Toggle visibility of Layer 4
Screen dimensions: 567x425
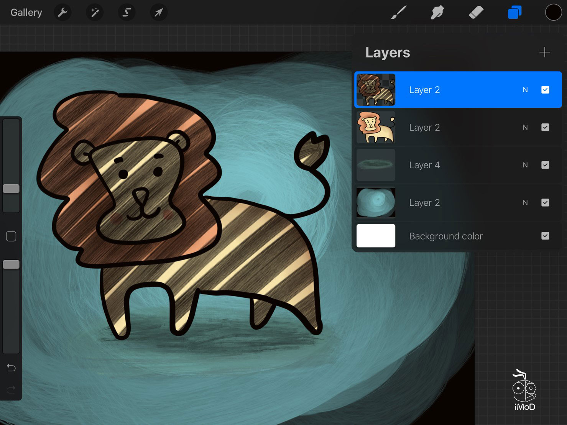tap(545, 165)
